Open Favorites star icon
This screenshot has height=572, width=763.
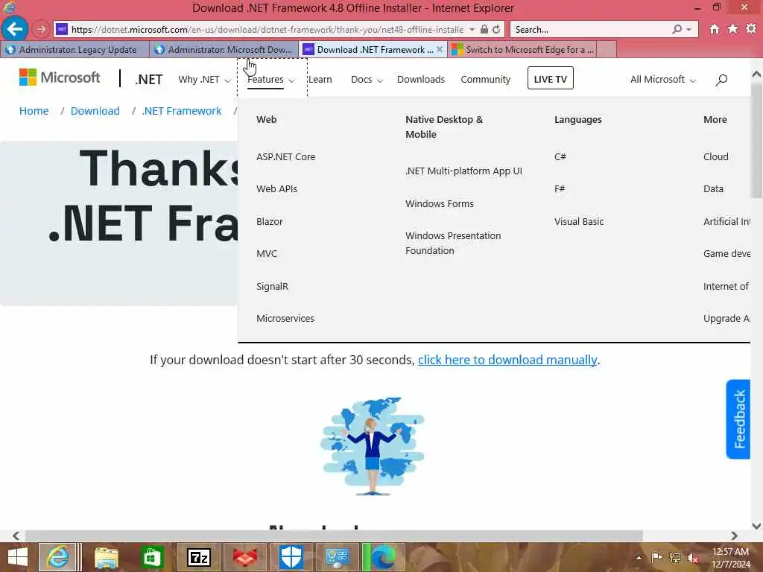coord(732,29)
